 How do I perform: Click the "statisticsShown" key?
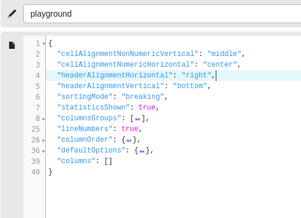94,107
